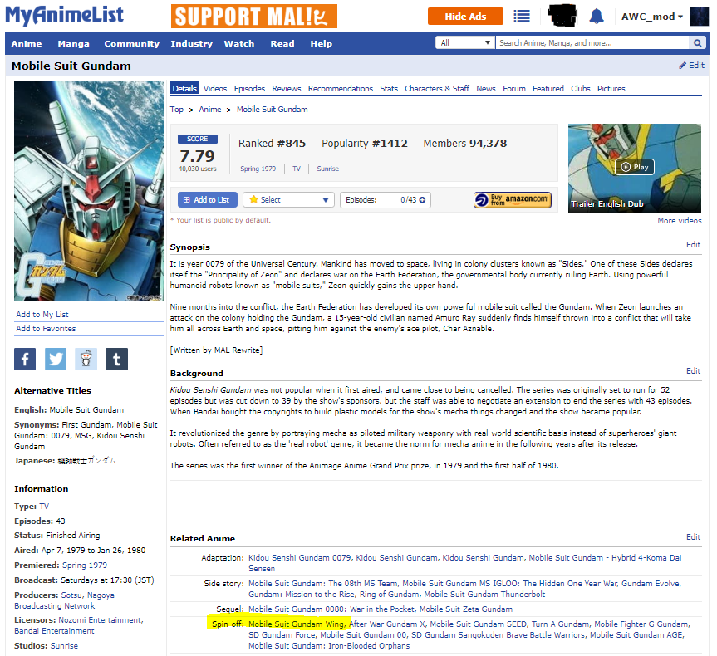This screenshot has width=717, height=656.
Task: Open the More videos link
Action: (679, 220)
